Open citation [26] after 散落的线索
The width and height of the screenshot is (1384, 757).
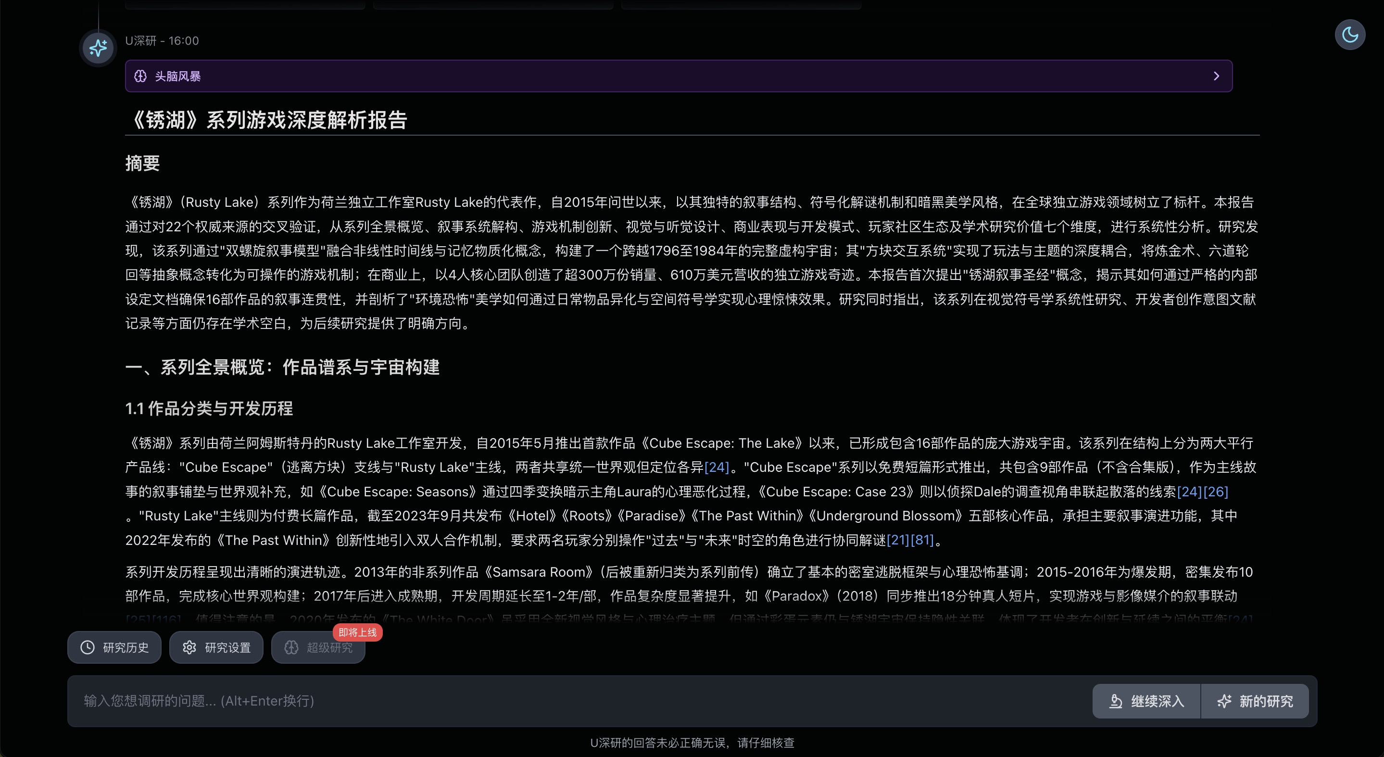point(1216,492)
